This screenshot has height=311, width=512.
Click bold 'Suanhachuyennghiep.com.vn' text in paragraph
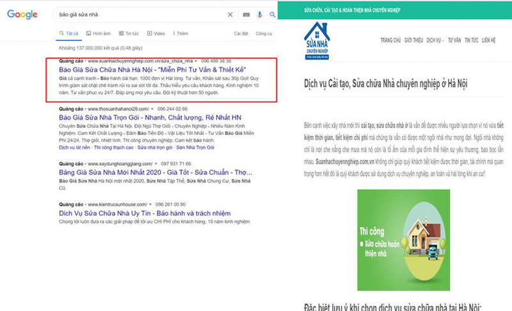click(x=345, y=162)
